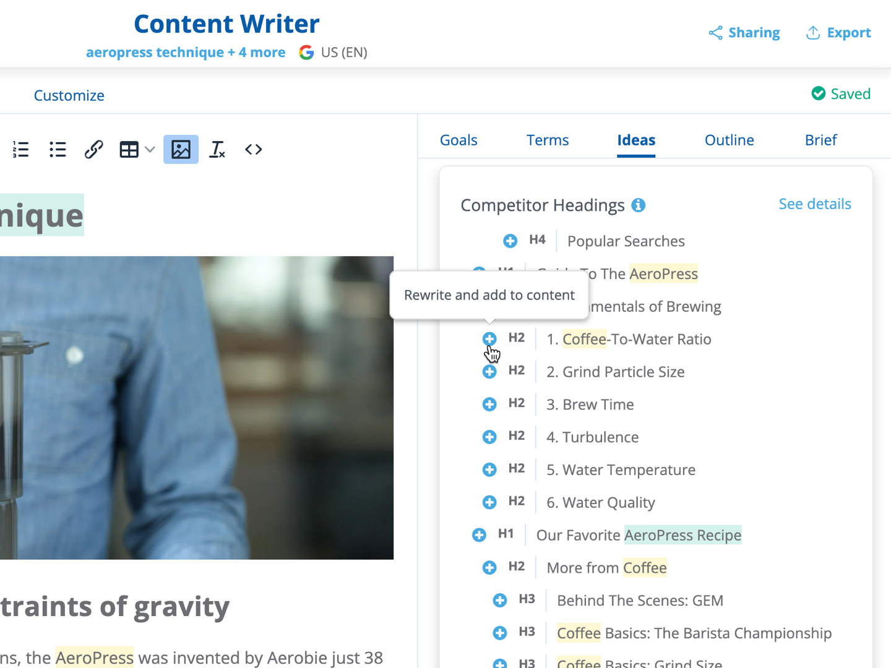Screen dimensions: 891x668
Task: Click the insert image icon
Action: coord(181,149)
